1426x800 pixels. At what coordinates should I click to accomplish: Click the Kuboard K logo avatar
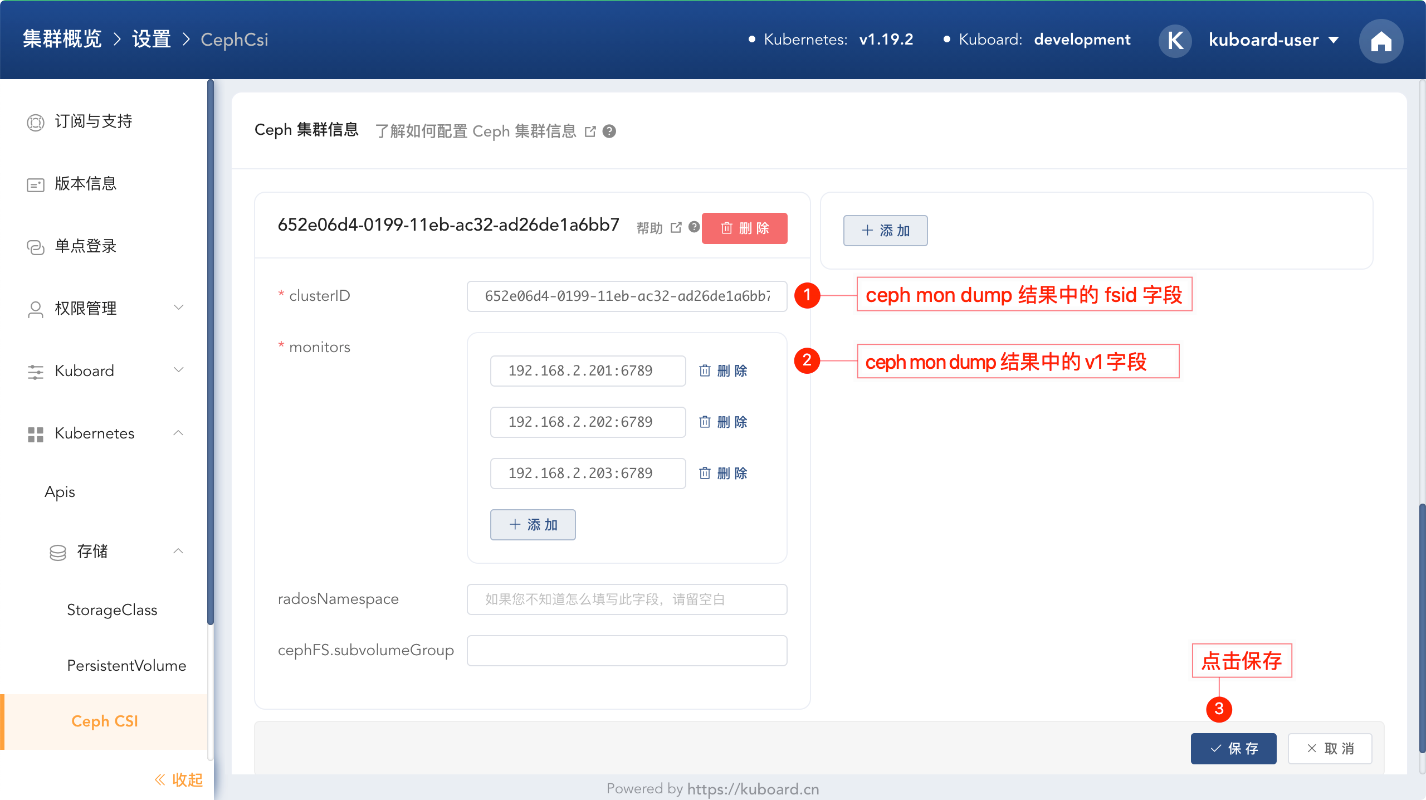point(1175,40)
